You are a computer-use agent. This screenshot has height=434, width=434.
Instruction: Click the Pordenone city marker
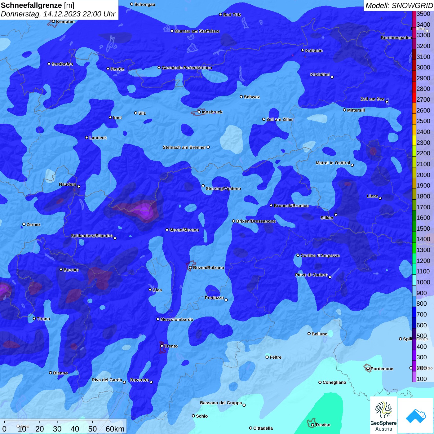368,368
